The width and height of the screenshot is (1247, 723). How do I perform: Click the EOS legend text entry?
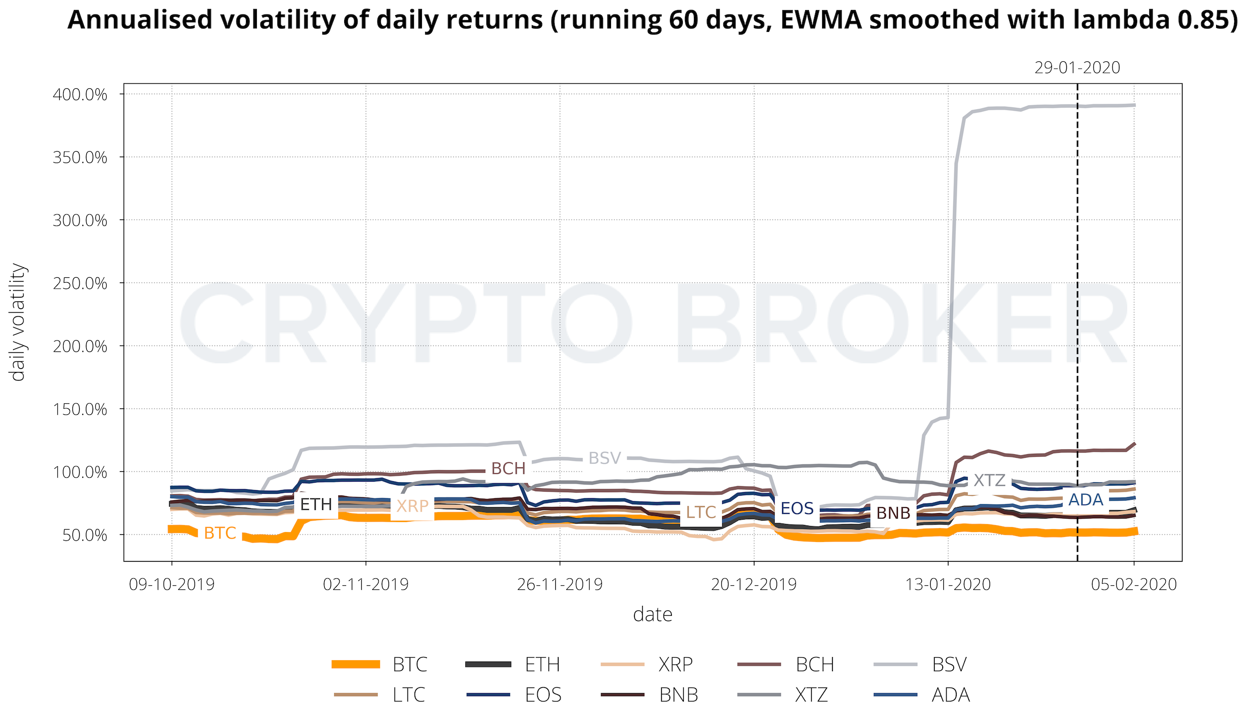tap(543, 695)
